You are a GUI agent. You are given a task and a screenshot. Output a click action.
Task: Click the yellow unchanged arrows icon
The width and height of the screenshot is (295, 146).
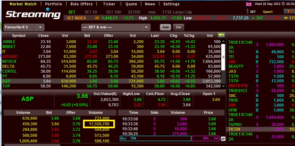286,18
